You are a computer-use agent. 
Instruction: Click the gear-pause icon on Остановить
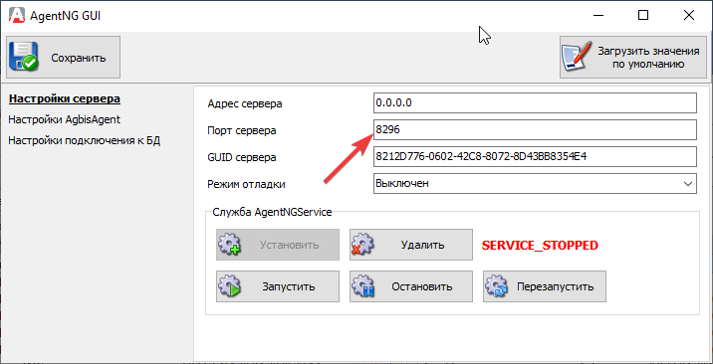(x=362, y=286)
